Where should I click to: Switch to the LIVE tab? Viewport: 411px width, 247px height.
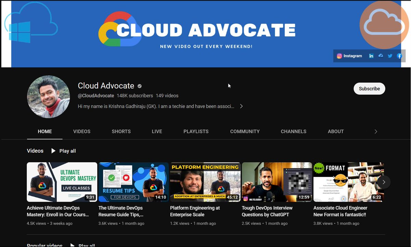click(157, 132)
